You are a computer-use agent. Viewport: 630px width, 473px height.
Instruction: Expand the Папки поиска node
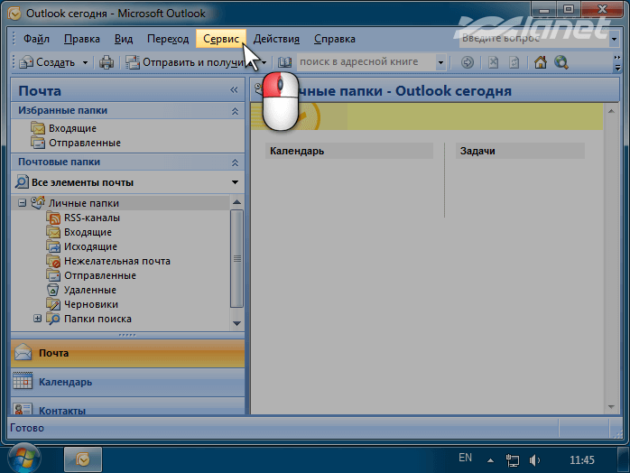(37, 319)
